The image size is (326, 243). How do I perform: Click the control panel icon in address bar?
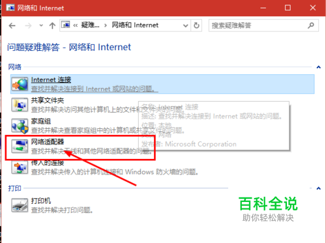(x=66, y=25)
